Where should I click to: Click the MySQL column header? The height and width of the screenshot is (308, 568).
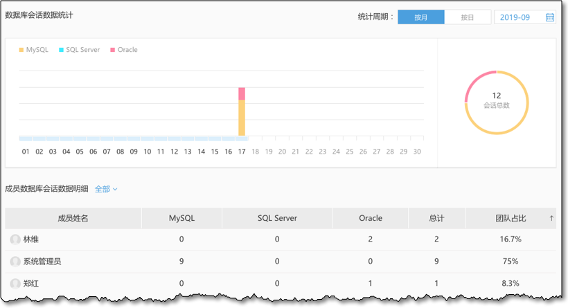tap(181, 218)
